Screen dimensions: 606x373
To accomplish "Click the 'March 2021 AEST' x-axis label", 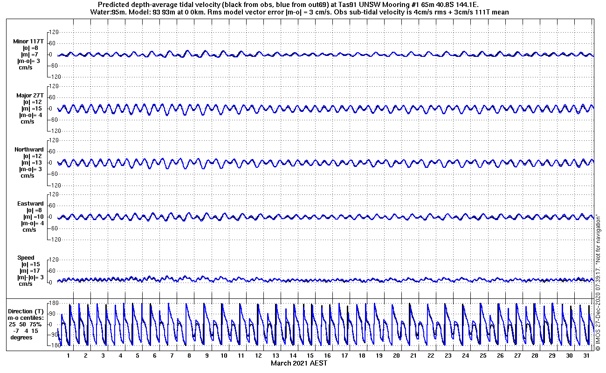I will (x=298, y=363).
